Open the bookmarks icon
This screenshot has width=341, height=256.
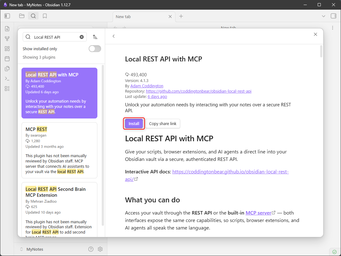pyautogui.click(x=45, y=16)
